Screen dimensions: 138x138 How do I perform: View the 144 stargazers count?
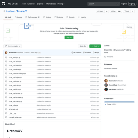(119, 11)
